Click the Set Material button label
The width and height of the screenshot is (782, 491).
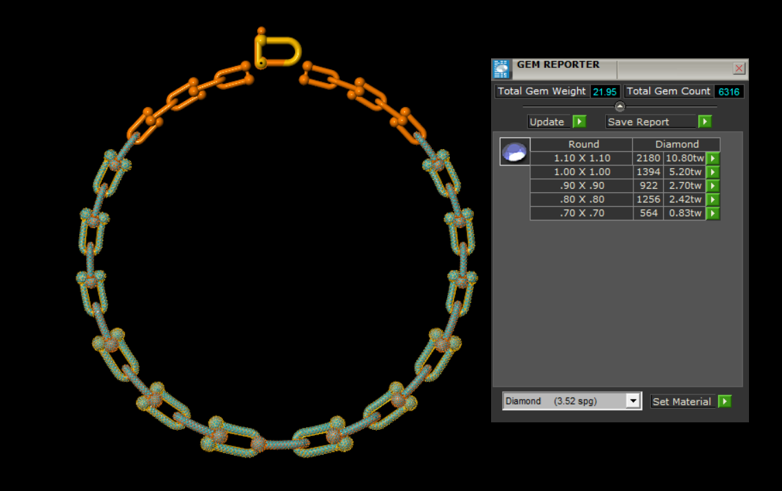pyautogui.click(x=682, y=402)
